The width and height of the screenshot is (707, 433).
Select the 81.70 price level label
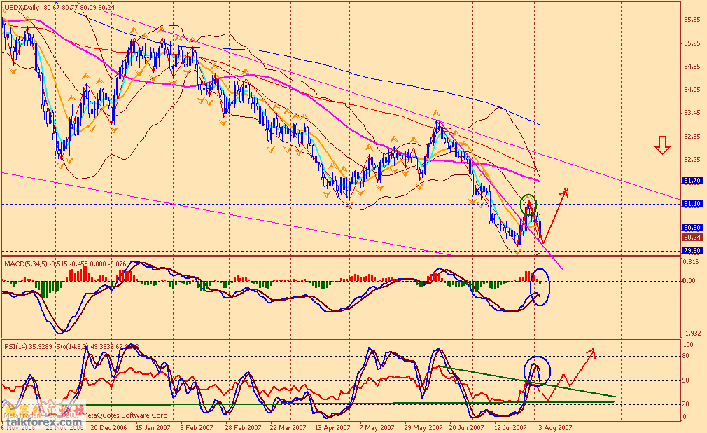click(x=692, y=181)
